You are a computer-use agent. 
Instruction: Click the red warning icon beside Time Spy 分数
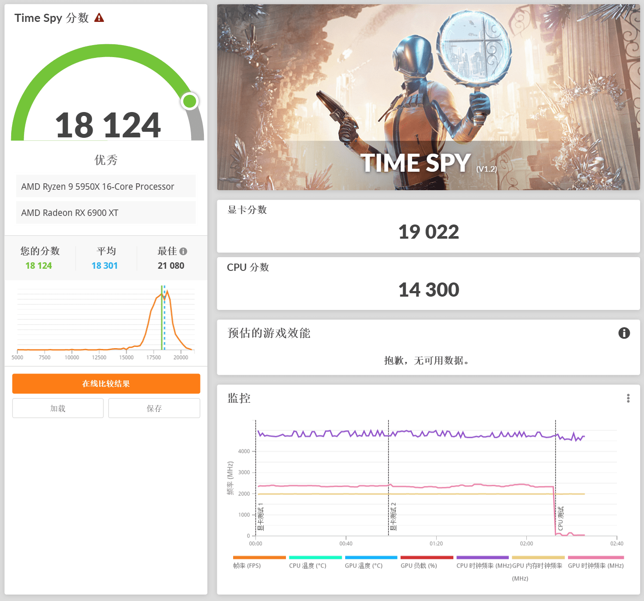99,18
